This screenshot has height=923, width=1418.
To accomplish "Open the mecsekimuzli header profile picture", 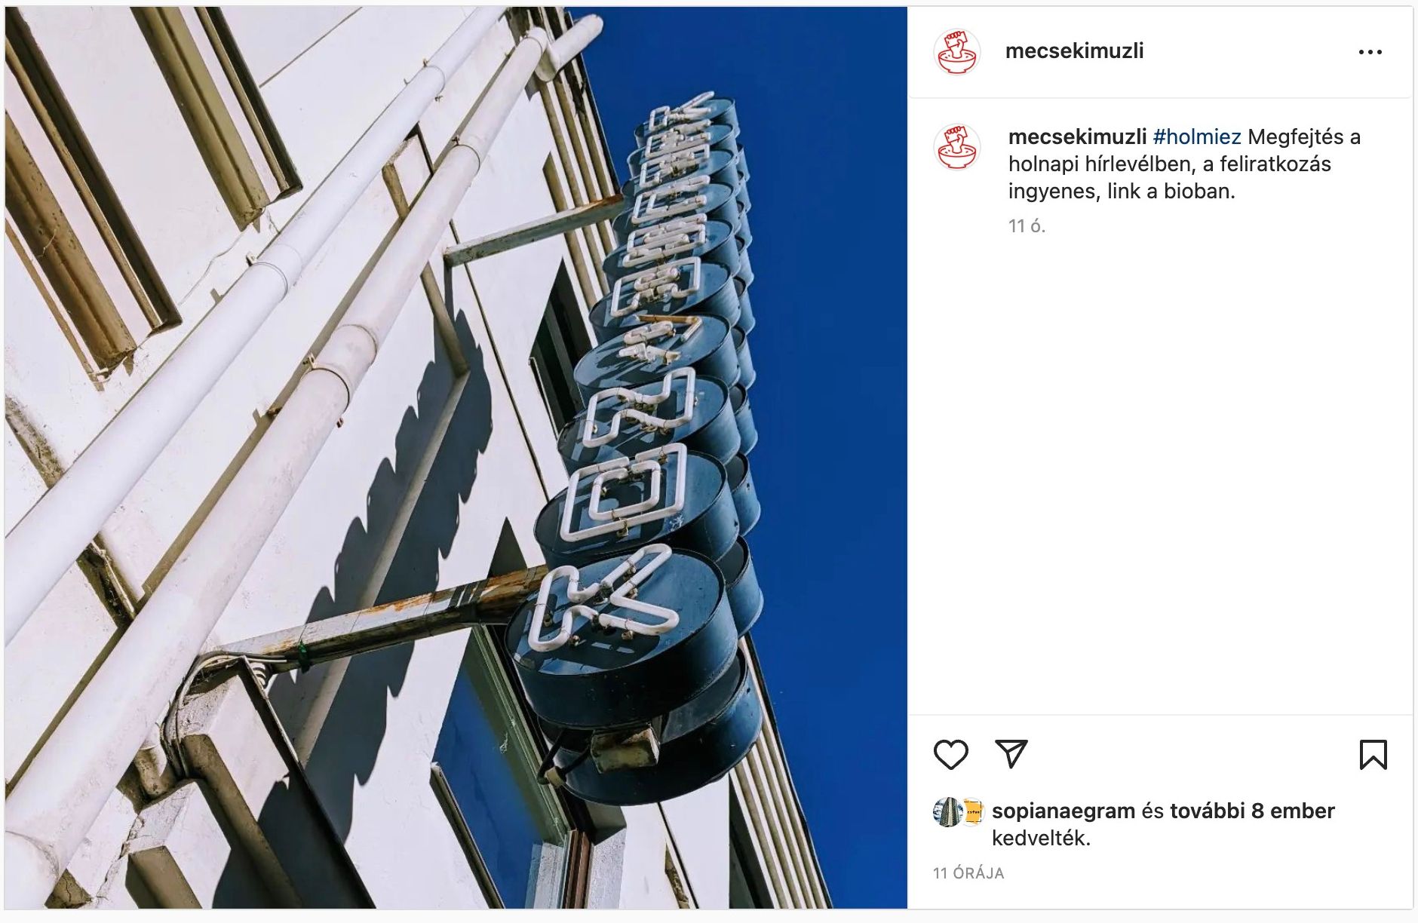I will pyautogui.click(x=956, y=52).
